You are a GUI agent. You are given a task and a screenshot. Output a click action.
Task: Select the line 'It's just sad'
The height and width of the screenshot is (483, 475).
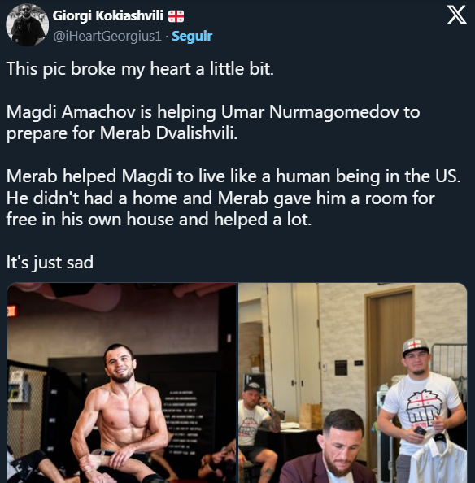[x=50, y=262]
